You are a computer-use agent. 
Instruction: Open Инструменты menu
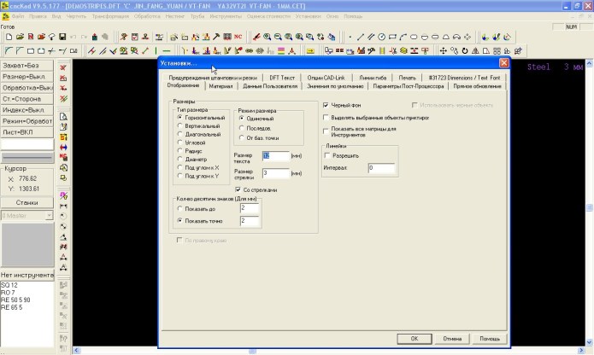point(226,16)
